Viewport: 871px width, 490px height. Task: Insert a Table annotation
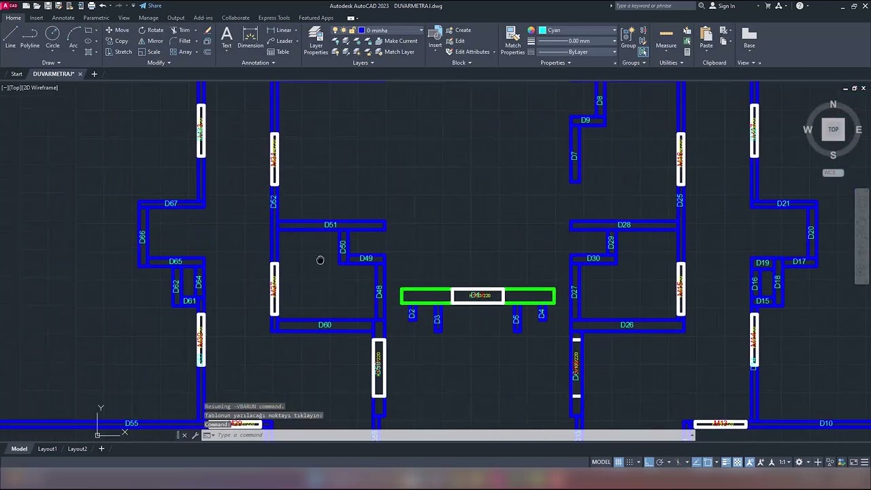(278, 52)
